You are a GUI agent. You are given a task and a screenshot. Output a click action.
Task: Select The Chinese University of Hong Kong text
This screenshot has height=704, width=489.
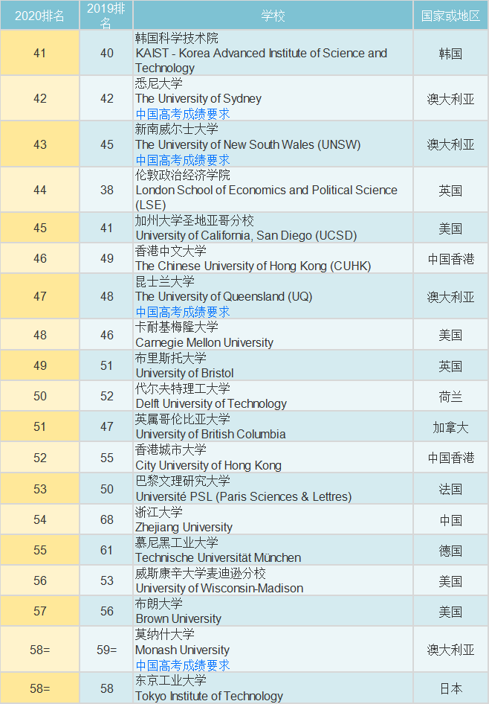(x=253, y=266)
